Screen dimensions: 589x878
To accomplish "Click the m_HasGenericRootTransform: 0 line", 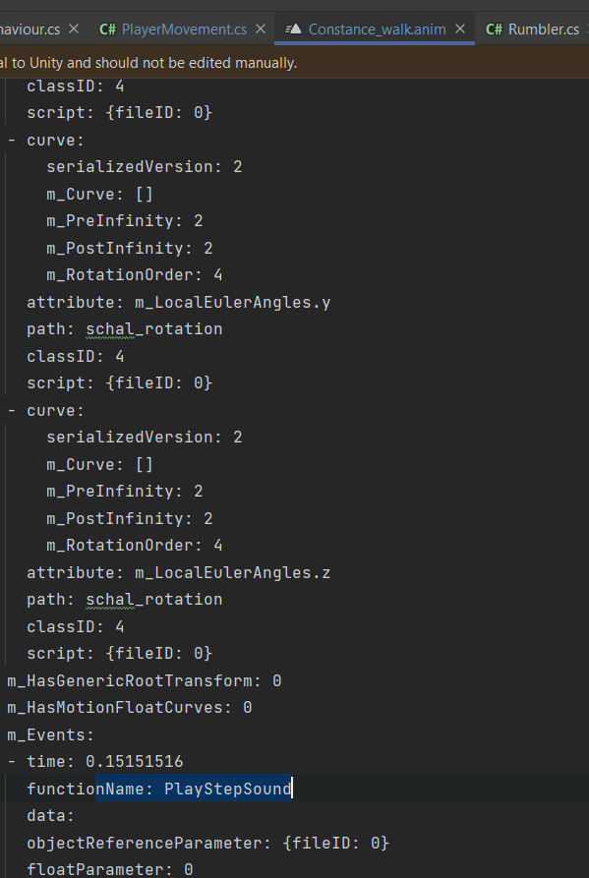I will click(143, 679).
